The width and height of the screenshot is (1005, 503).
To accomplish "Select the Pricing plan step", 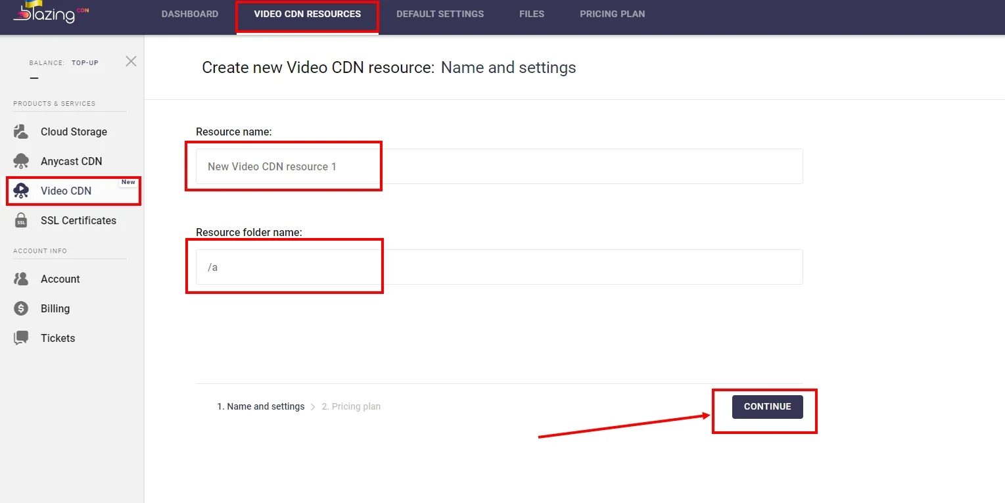I will point(351,406).
